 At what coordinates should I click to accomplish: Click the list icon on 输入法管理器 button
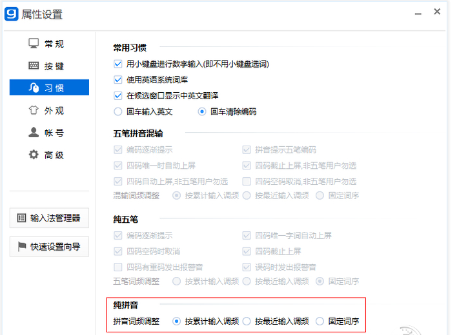coord(21,218)
